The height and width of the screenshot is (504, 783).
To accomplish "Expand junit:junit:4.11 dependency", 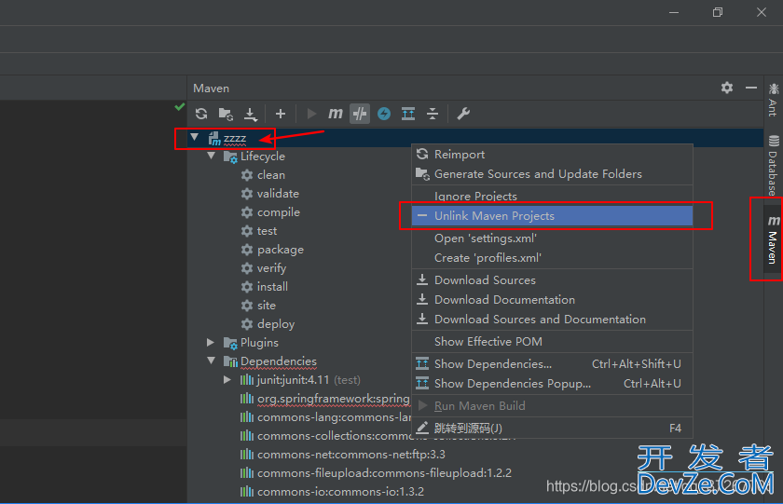I will point(227,380).
